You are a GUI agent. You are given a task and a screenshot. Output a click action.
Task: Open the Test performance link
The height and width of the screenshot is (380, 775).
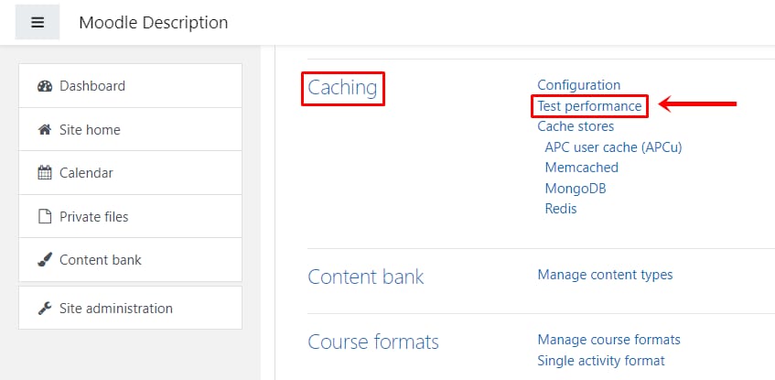589,106
